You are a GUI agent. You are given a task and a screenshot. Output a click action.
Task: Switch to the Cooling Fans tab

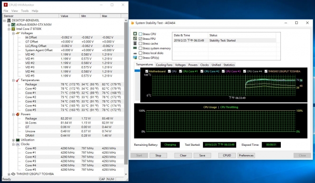[164, 65]
